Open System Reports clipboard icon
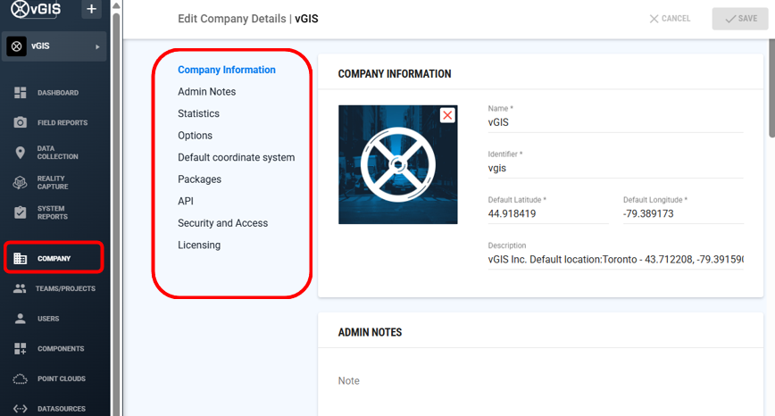This screenshot has width=775, height=416. [x=21, y=212]
